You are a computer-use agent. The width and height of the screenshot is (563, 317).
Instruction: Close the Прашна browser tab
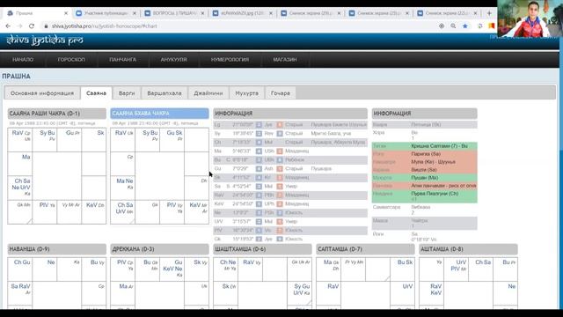point(66,13)
